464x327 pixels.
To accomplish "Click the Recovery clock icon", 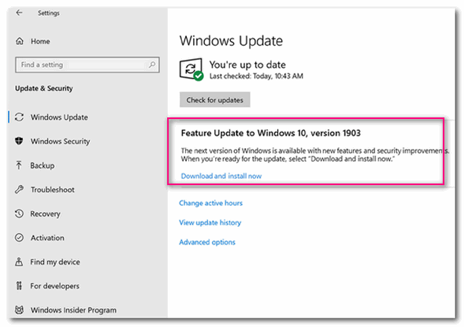I will click(x=19, y=214).
